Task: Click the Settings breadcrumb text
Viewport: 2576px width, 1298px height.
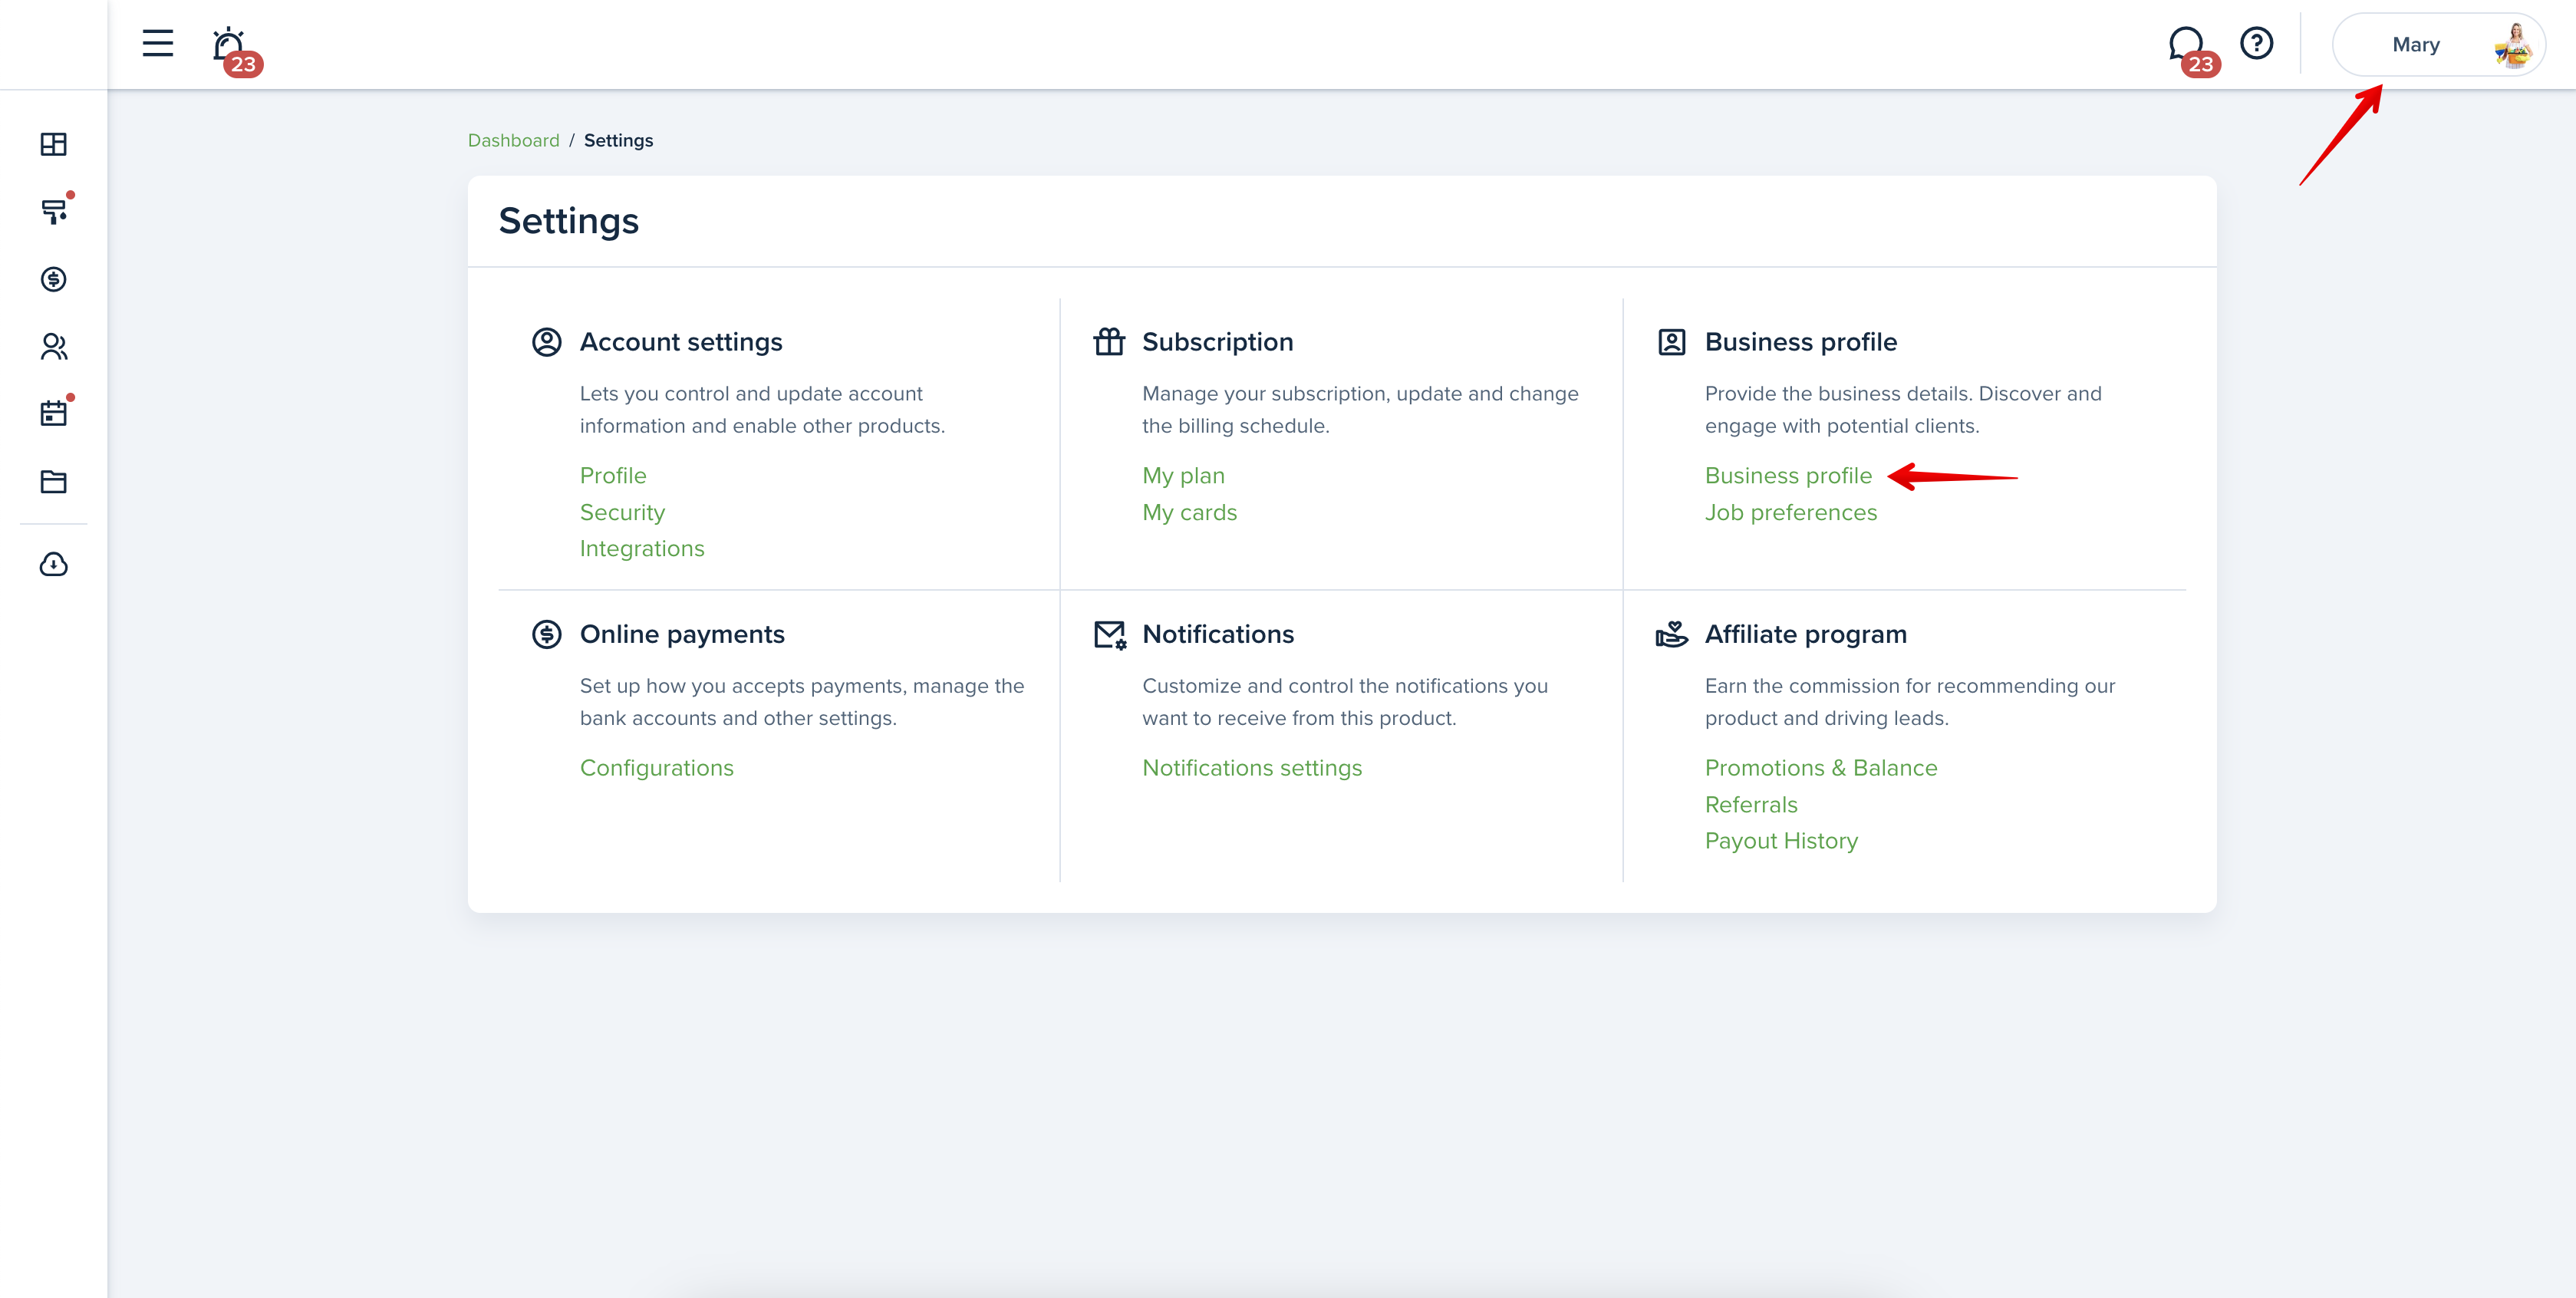Action: 618,140
